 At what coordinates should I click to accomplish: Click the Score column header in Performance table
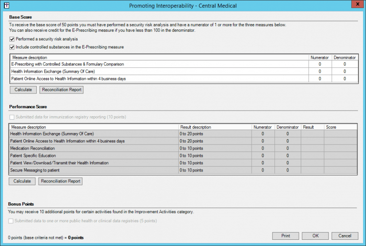(x=331, y=127)
